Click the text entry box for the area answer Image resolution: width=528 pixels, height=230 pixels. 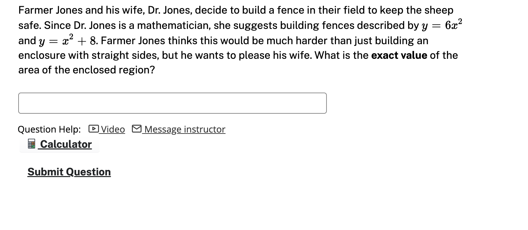173,103
